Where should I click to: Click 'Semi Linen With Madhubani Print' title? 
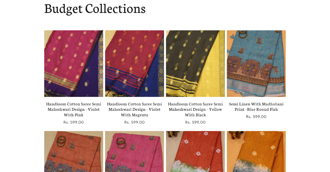pyautogui.click(x=256, y=107)
